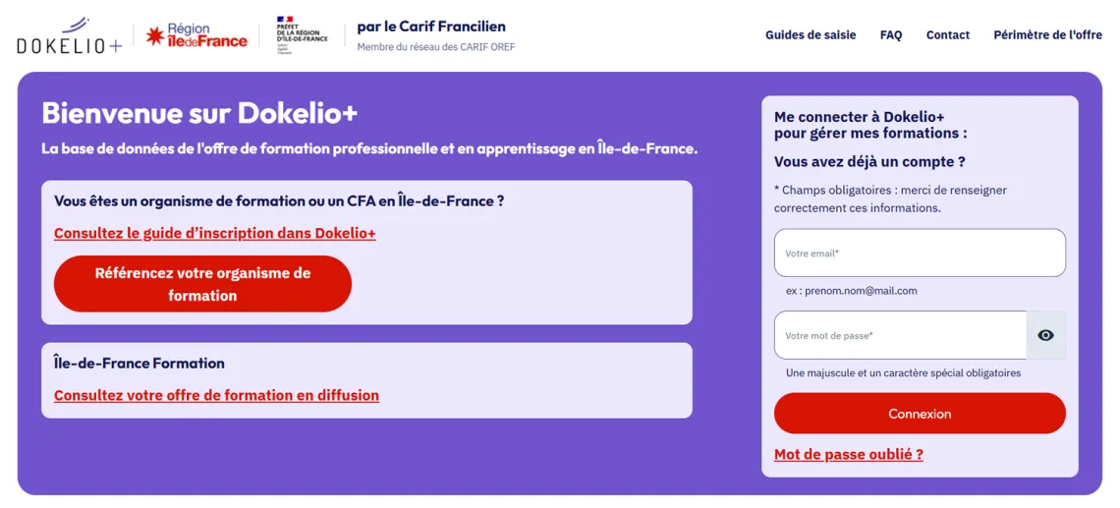Click 'Membre du réseau des CARIF OREF'
The height and width of the screenshot is (508, 1120).
pos(435,47)
